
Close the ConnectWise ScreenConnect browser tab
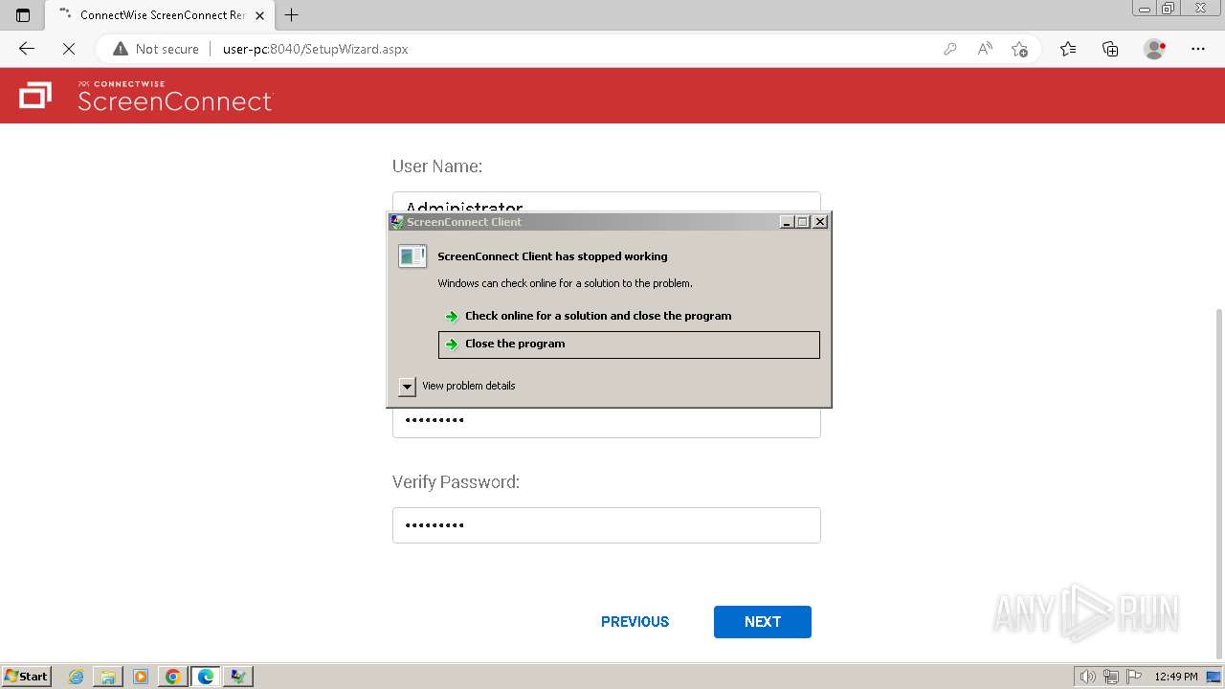259,15
